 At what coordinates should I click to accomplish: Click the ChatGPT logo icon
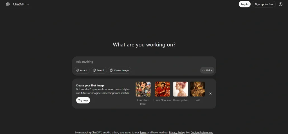click(8, 4)
